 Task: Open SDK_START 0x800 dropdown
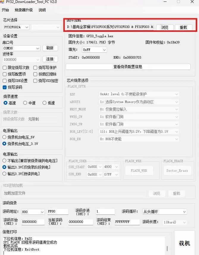(x=95, y=167)
